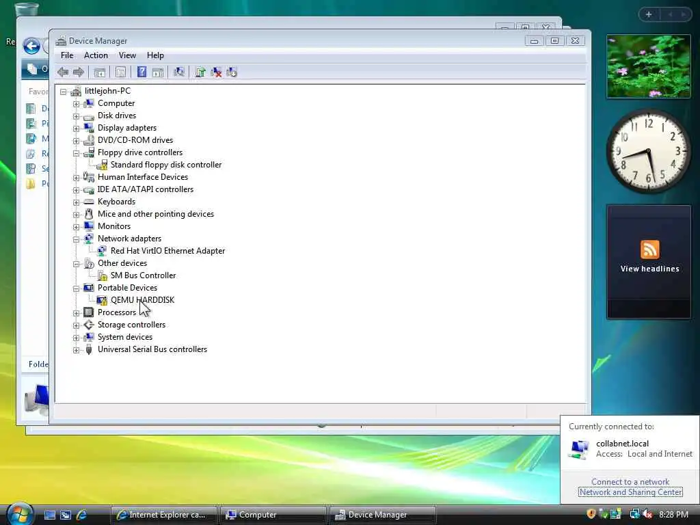Expand the Computer category
Image resolution: width=700 pixels, height=525 pixels.
pyautogui.click(x=77, y=104)
